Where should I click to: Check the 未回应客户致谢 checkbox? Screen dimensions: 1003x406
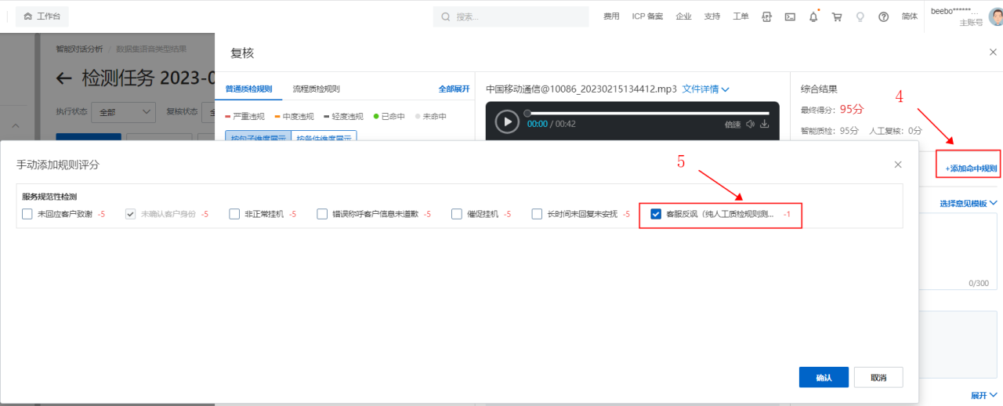point(27,214)
